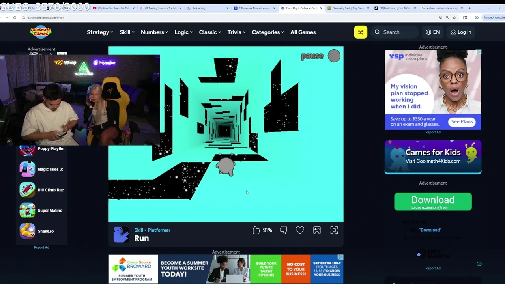Click the browser side panel icon
This screenshot has width=505, height=284.
tap(465, 17)
